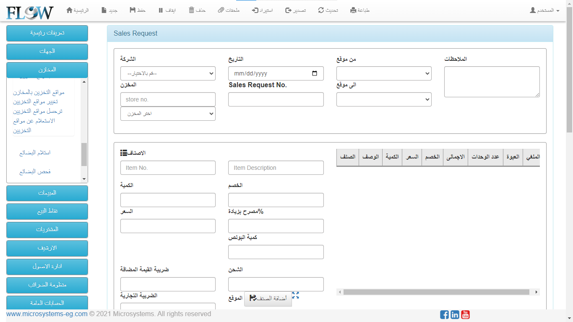Click the Save (حفظ) floppy disk icon
This screenshot has width=573, height=322.
click(x=133, y=10)
